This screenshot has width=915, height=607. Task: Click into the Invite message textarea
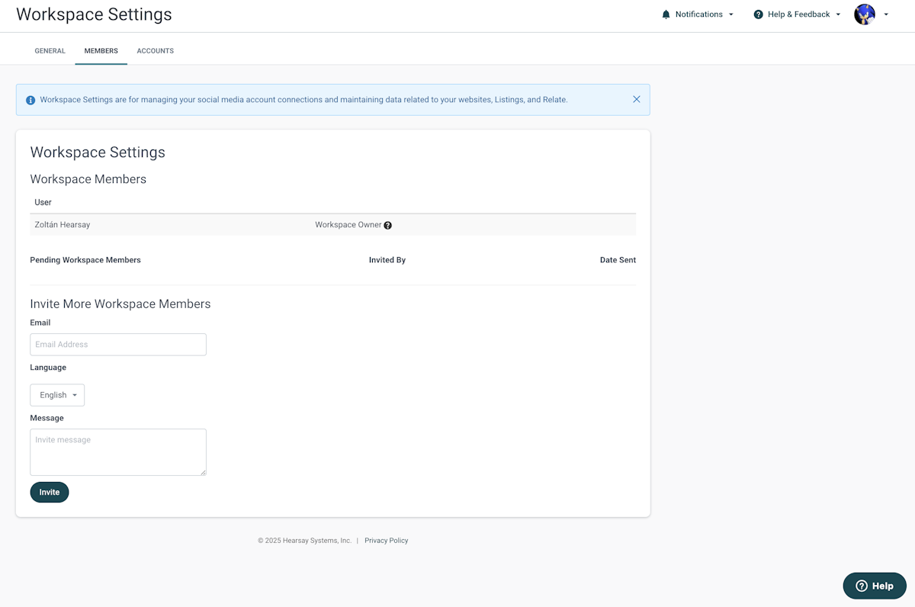click(118, 452)
